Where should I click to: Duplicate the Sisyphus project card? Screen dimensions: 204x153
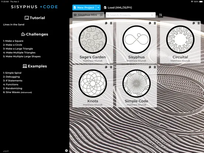point(150,23)
